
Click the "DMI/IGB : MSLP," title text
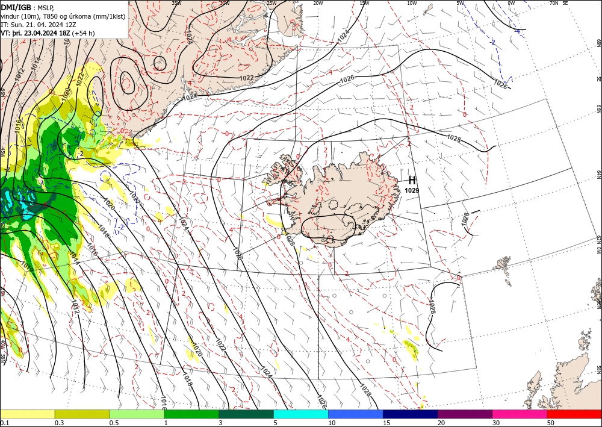28,7
